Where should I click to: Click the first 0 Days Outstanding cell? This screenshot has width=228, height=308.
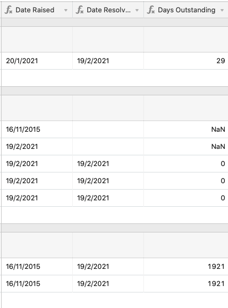pyautogui.click(x=186, y=163)
